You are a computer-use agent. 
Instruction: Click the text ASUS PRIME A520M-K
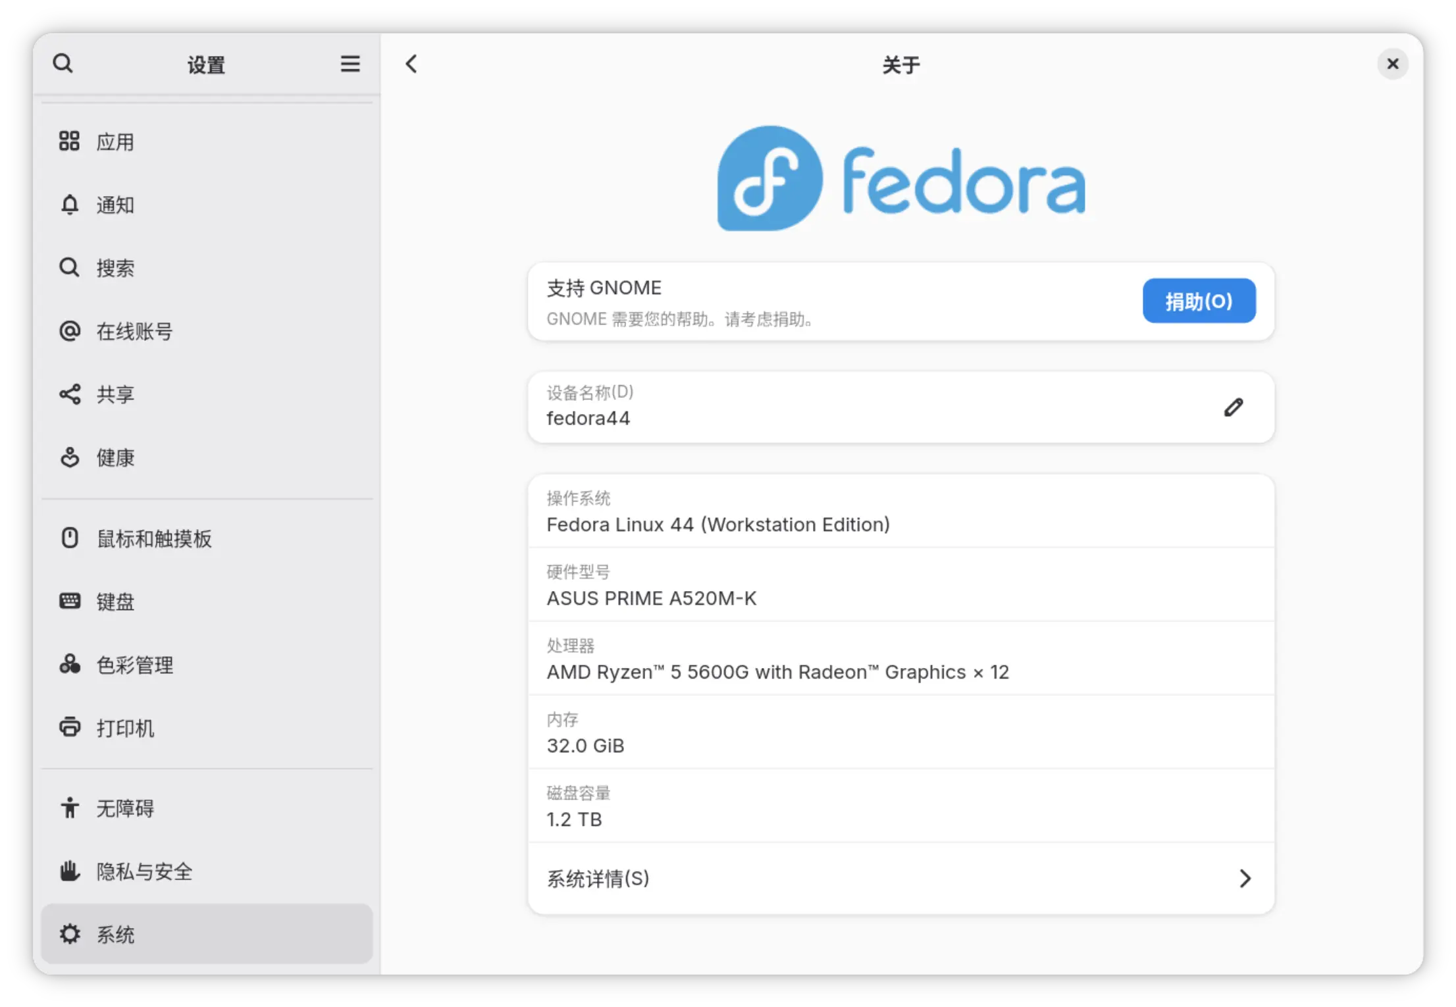652,598
